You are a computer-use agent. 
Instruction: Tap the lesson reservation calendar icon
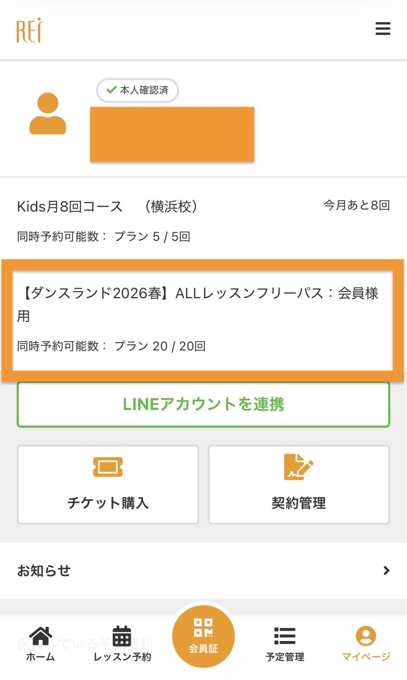tap(122, 636)
